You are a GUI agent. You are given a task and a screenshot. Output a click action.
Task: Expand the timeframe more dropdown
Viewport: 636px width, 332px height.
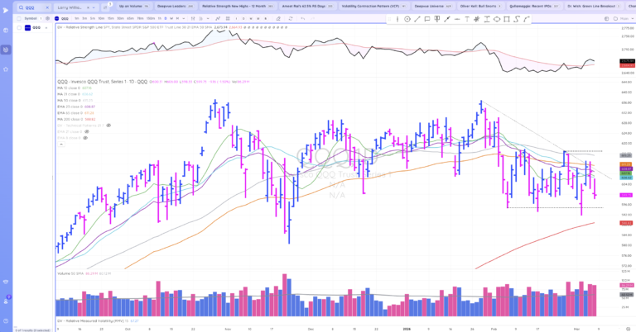coord(184,19)
